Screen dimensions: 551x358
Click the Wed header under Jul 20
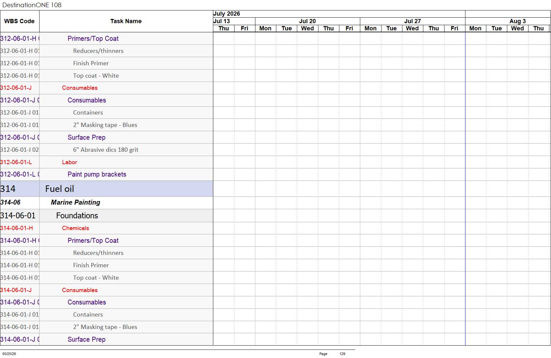click(307, 28)
